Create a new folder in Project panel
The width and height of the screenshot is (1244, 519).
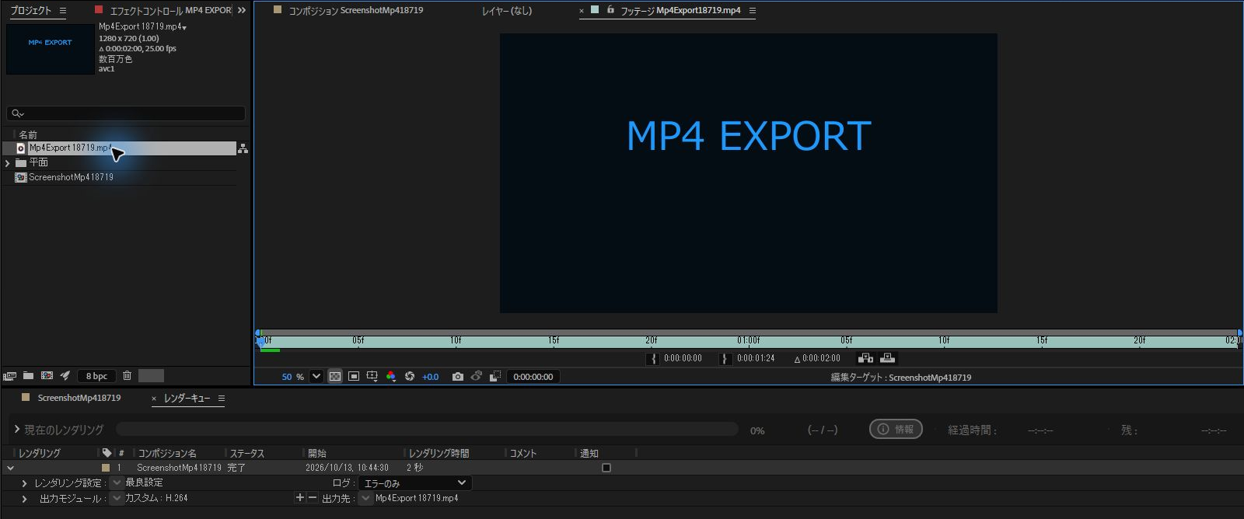pyautogui.click(x=28, y=376)
